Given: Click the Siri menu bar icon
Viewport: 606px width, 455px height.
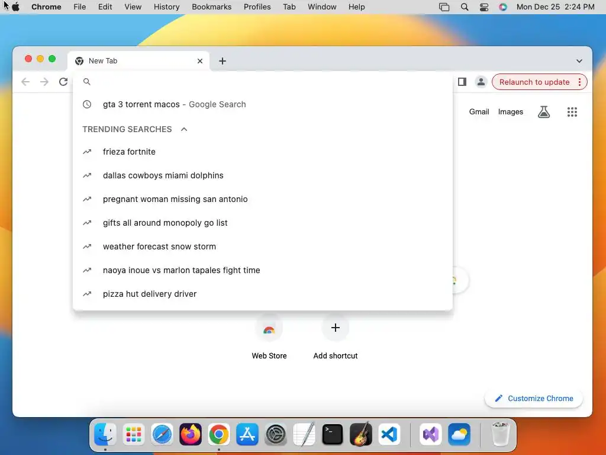Looking at the screenshot, I should pyautogui.click(x=503, y=7).
